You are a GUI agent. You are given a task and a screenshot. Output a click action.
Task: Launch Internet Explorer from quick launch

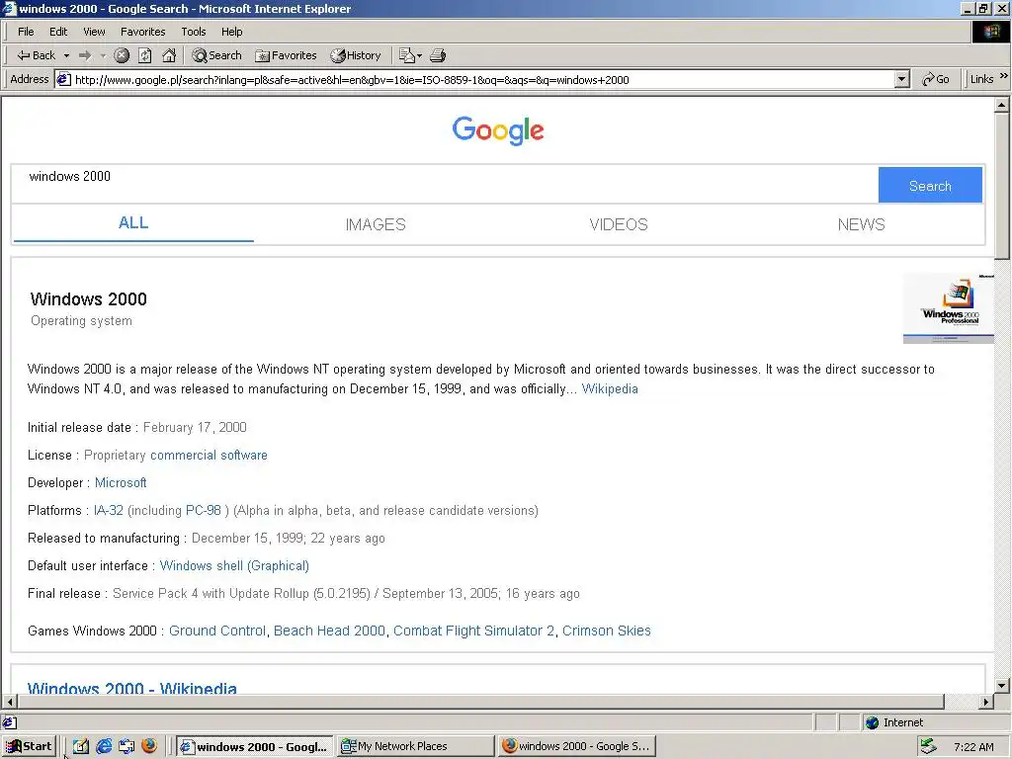[103, 747]
